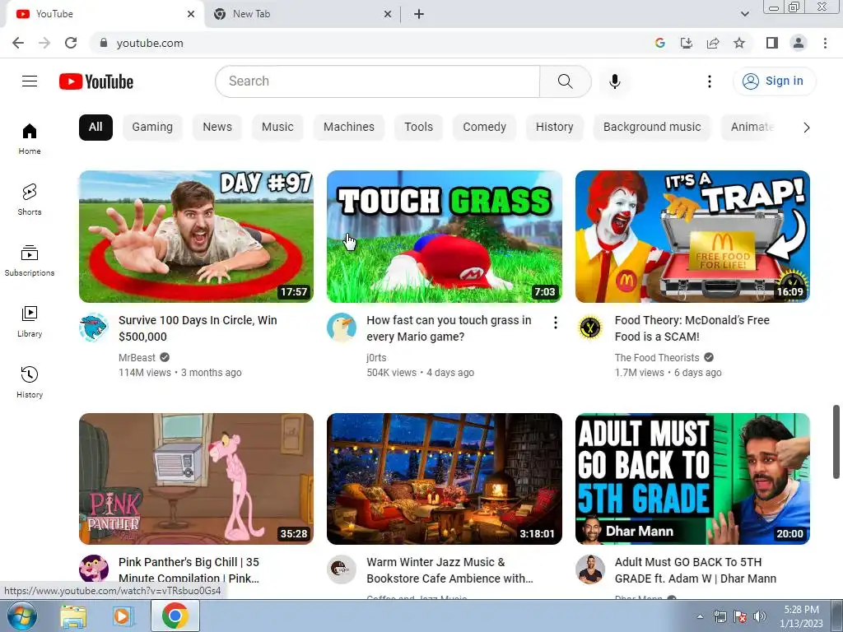Toggle Chrome side panel
This screenshot has height=632, width=843.
(772, 43)
